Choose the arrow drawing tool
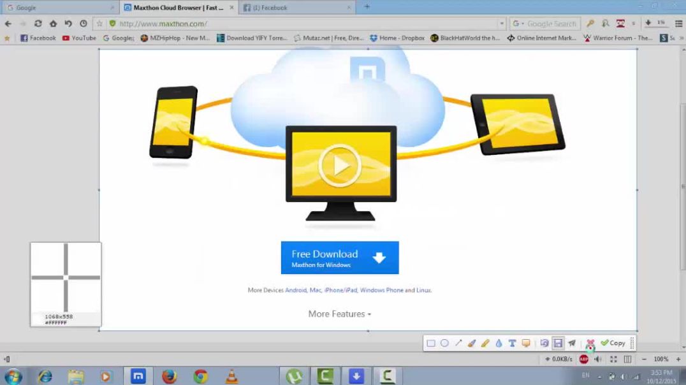 point(458,344)
